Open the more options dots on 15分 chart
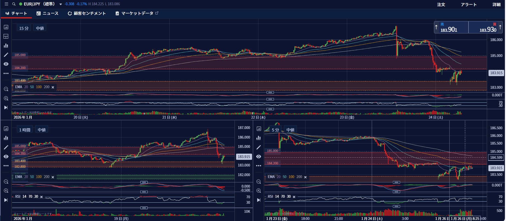This screenshot has height=221, width=506. pos(6,73)
